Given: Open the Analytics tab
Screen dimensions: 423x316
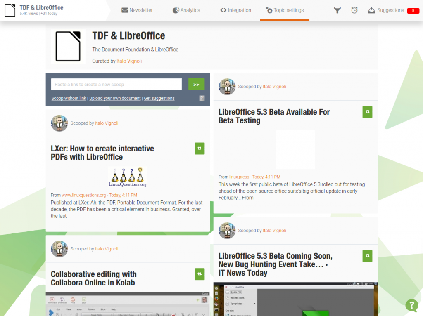Looking at the screenshot, I should tap(186, 10).
